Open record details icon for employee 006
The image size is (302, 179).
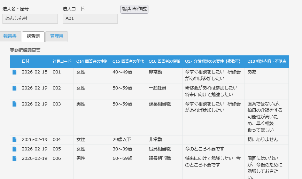pos(14,158)
